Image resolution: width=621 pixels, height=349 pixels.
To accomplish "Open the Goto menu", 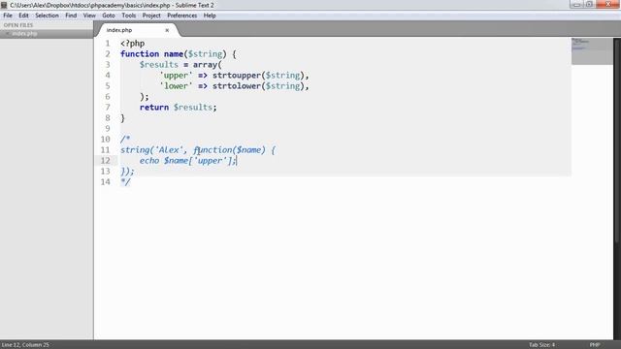I will tap(109, 16).
